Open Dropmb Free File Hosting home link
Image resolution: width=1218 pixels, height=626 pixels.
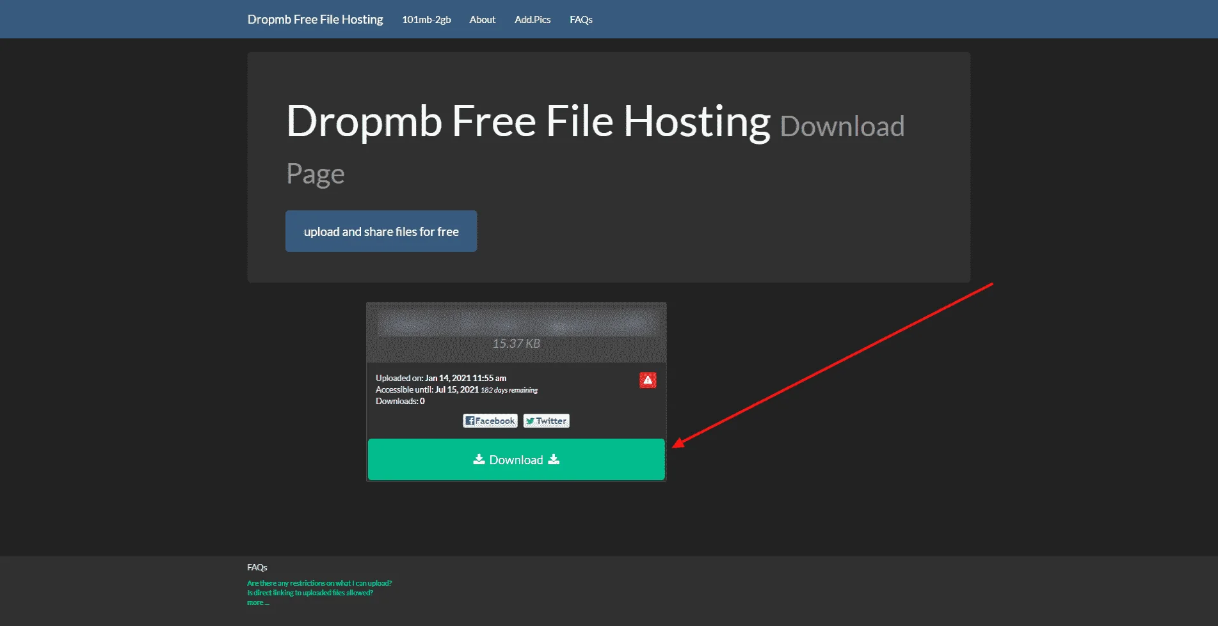315,19
